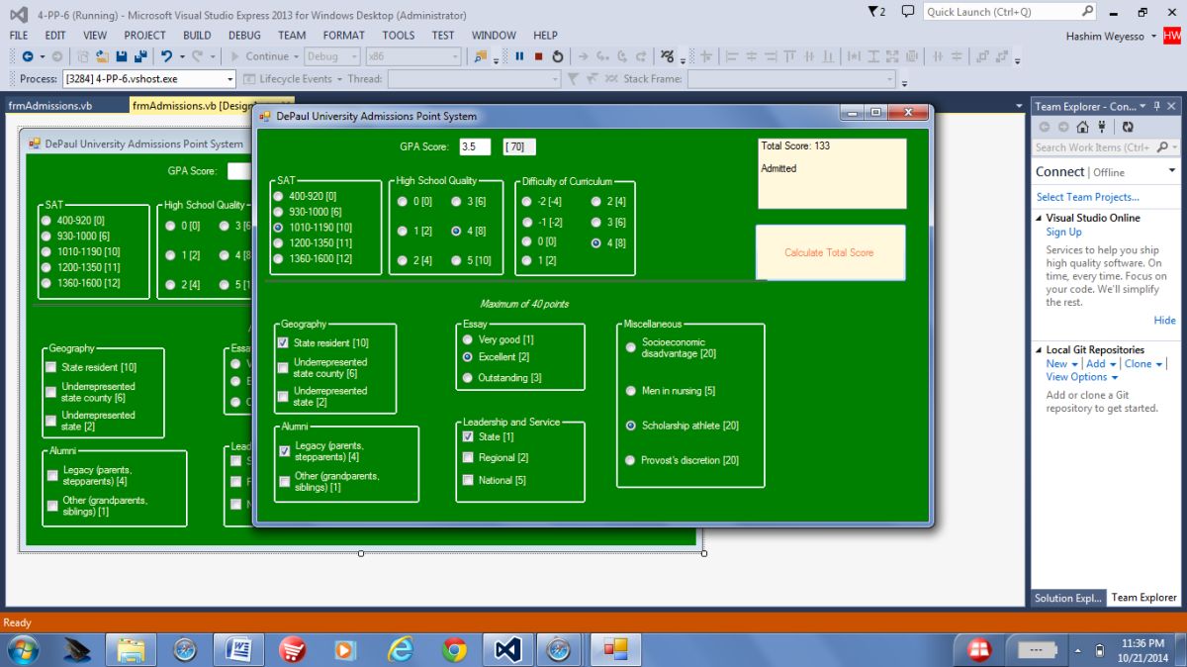Open the PROJECT menu
Image resolution: width=1187 pixels, height=667 pixels.
pyautogui.click(x=144, y=35)
